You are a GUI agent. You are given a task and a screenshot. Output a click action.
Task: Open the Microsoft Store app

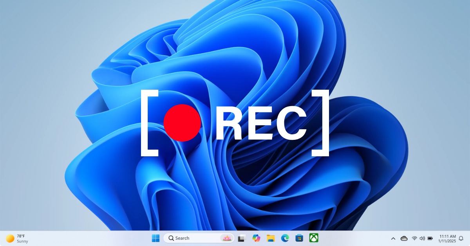[299, 238]
